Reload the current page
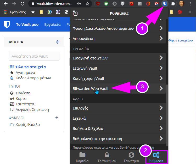 (23, 4)
